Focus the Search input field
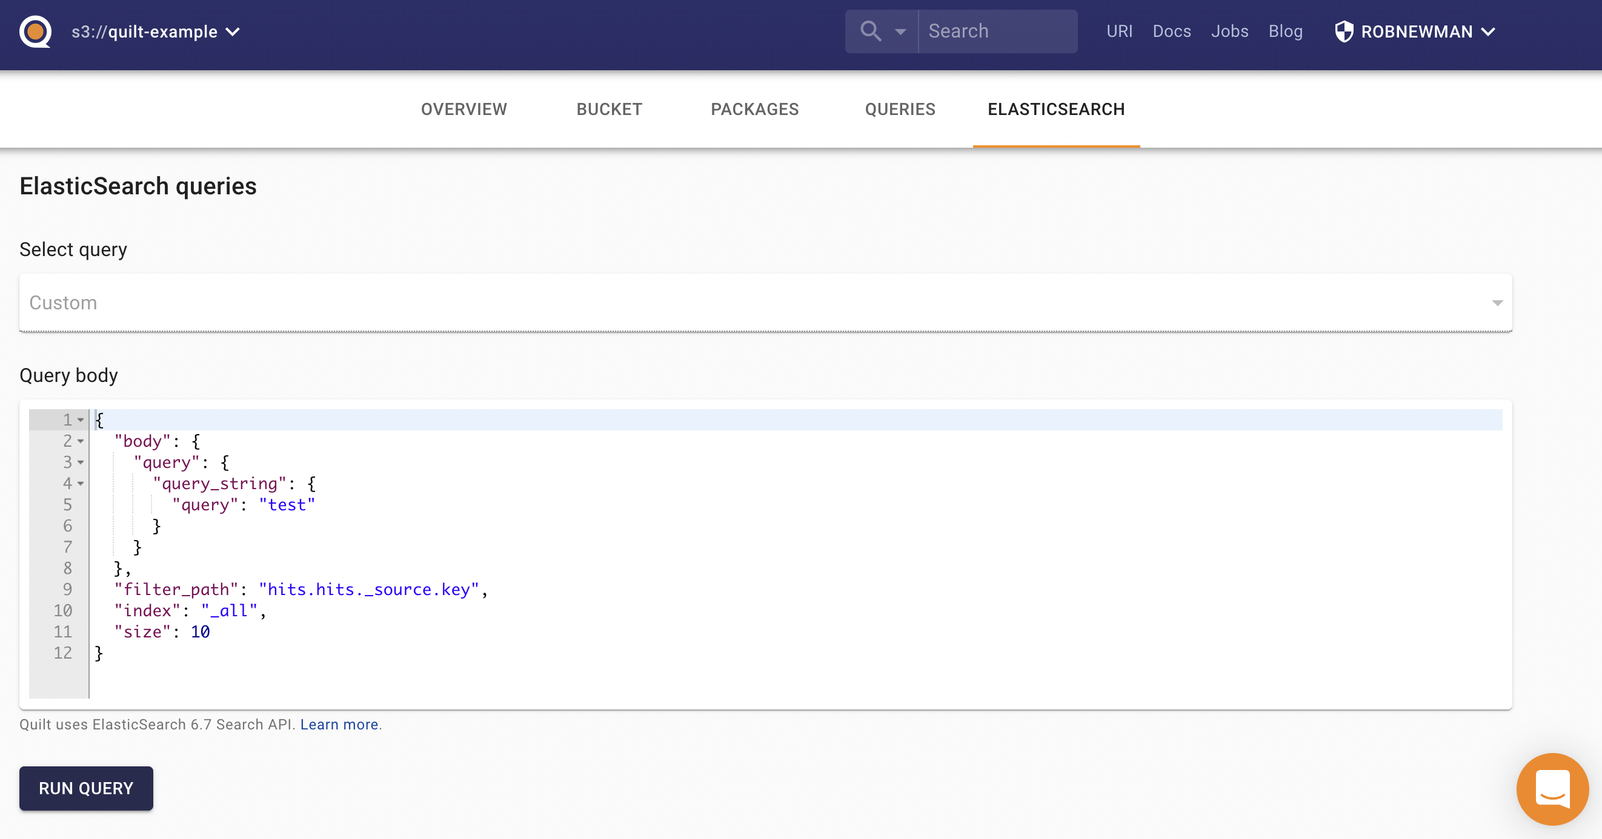Screen dimensions: 1602x839 coord(997,31)
